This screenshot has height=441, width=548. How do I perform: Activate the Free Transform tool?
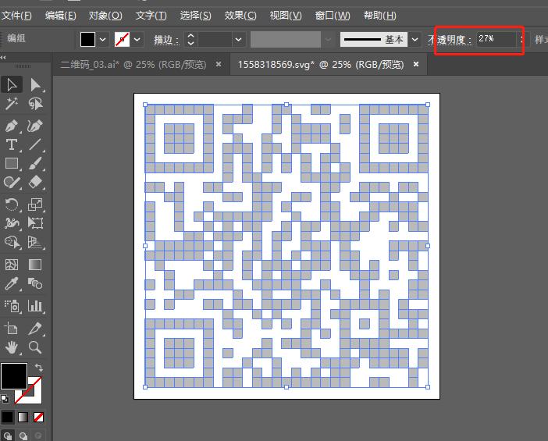point(35,223)
